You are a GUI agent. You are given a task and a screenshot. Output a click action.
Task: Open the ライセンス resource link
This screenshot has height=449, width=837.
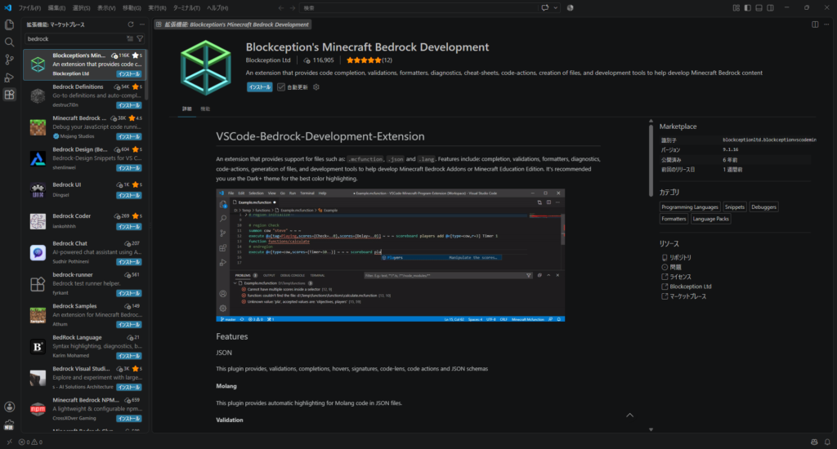[680, 277]
